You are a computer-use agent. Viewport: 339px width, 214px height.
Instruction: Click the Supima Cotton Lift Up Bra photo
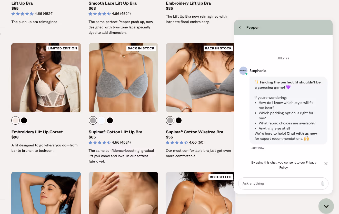(x=123, y=78)
